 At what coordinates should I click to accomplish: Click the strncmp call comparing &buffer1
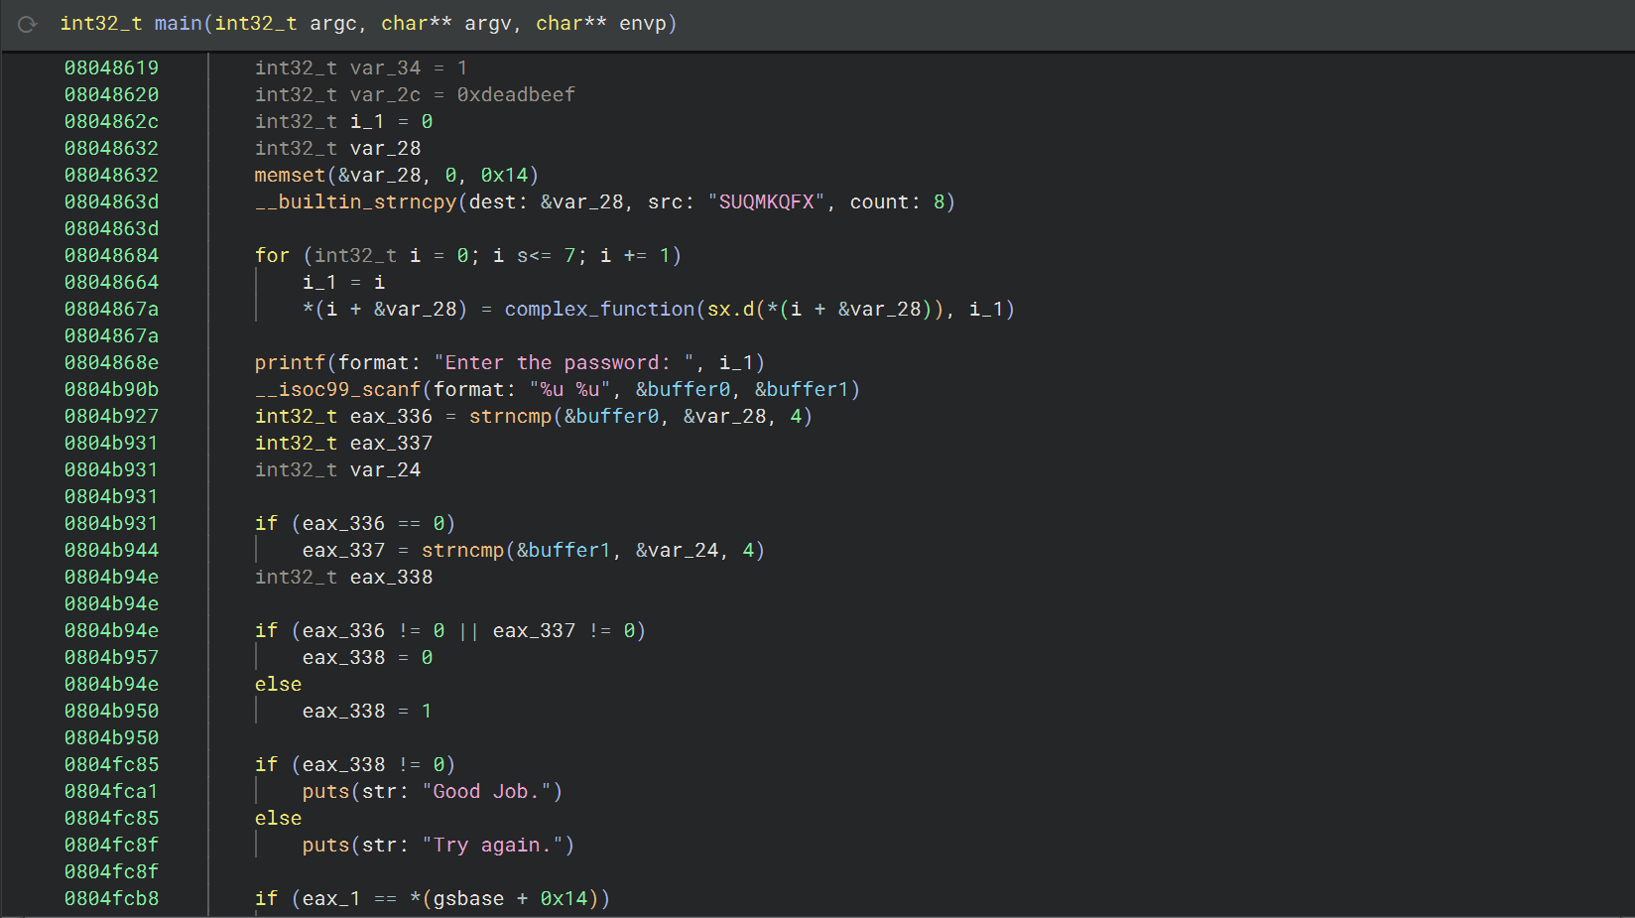[x=462, y=550]
